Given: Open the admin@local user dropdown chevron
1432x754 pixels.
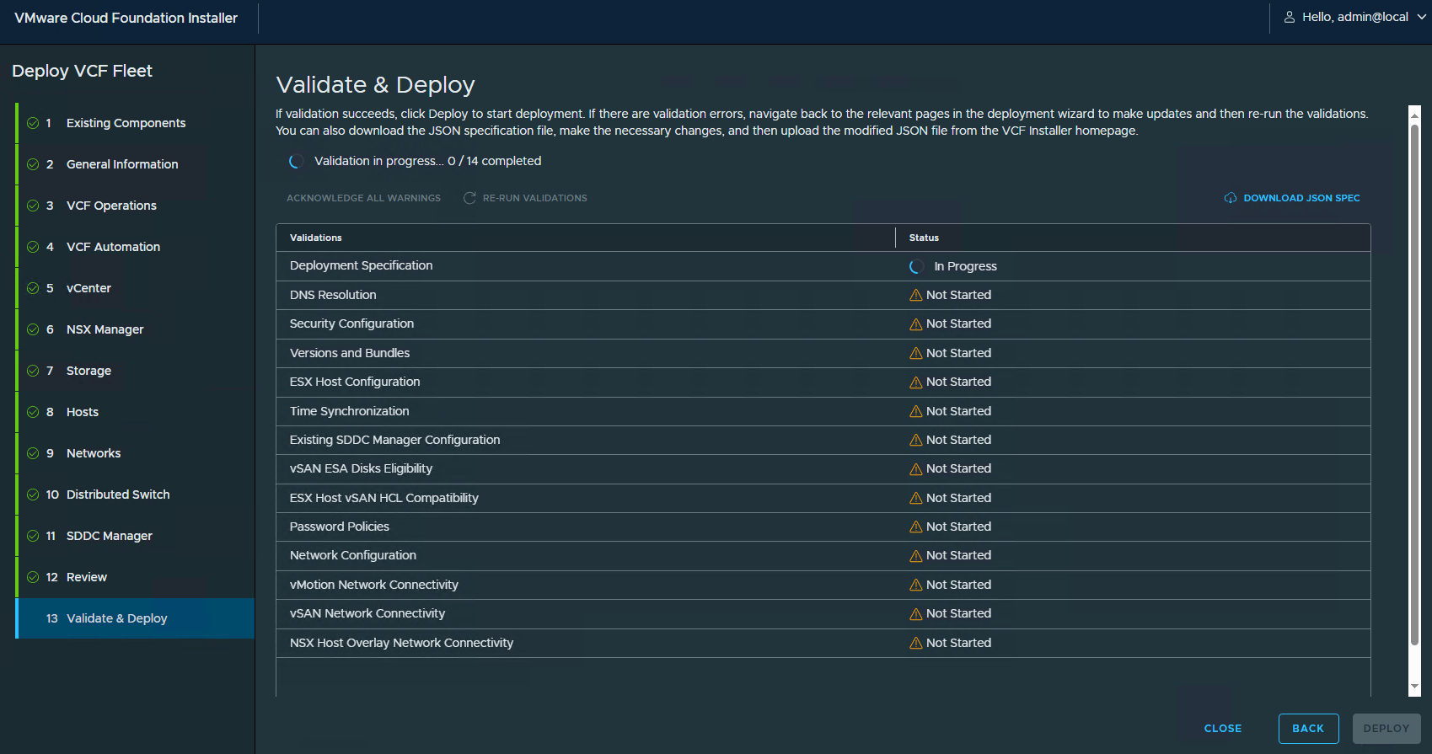Looking at the screenshot, I should tap(1421, 17).
